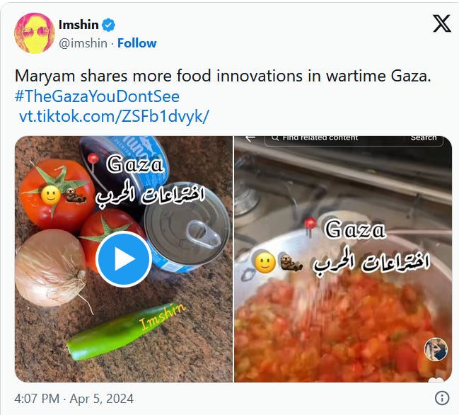Open the tweet timestamp Apr 5, 2024
Screen dimensions: 459x415
click(x=74, y=399)
